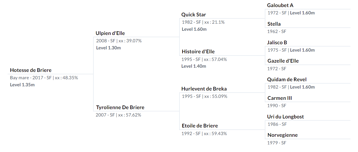Screen dimensions: 358x152
Task: Open Galoubet A ancestor page
Action: tap(280, 5)
